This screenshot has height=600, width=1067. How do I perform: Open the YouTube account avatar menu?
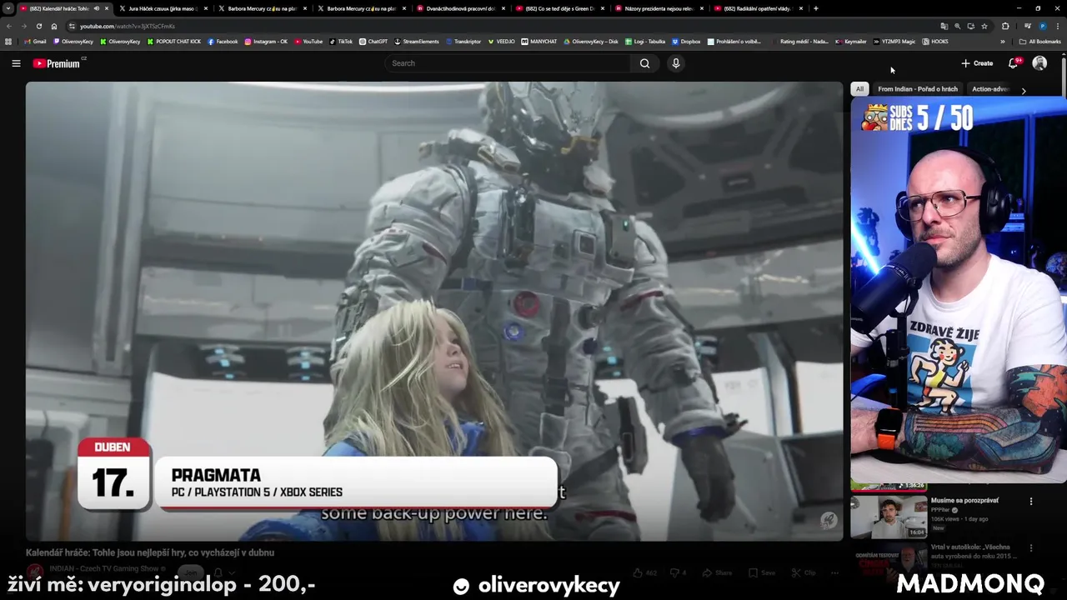[1039, 63]
